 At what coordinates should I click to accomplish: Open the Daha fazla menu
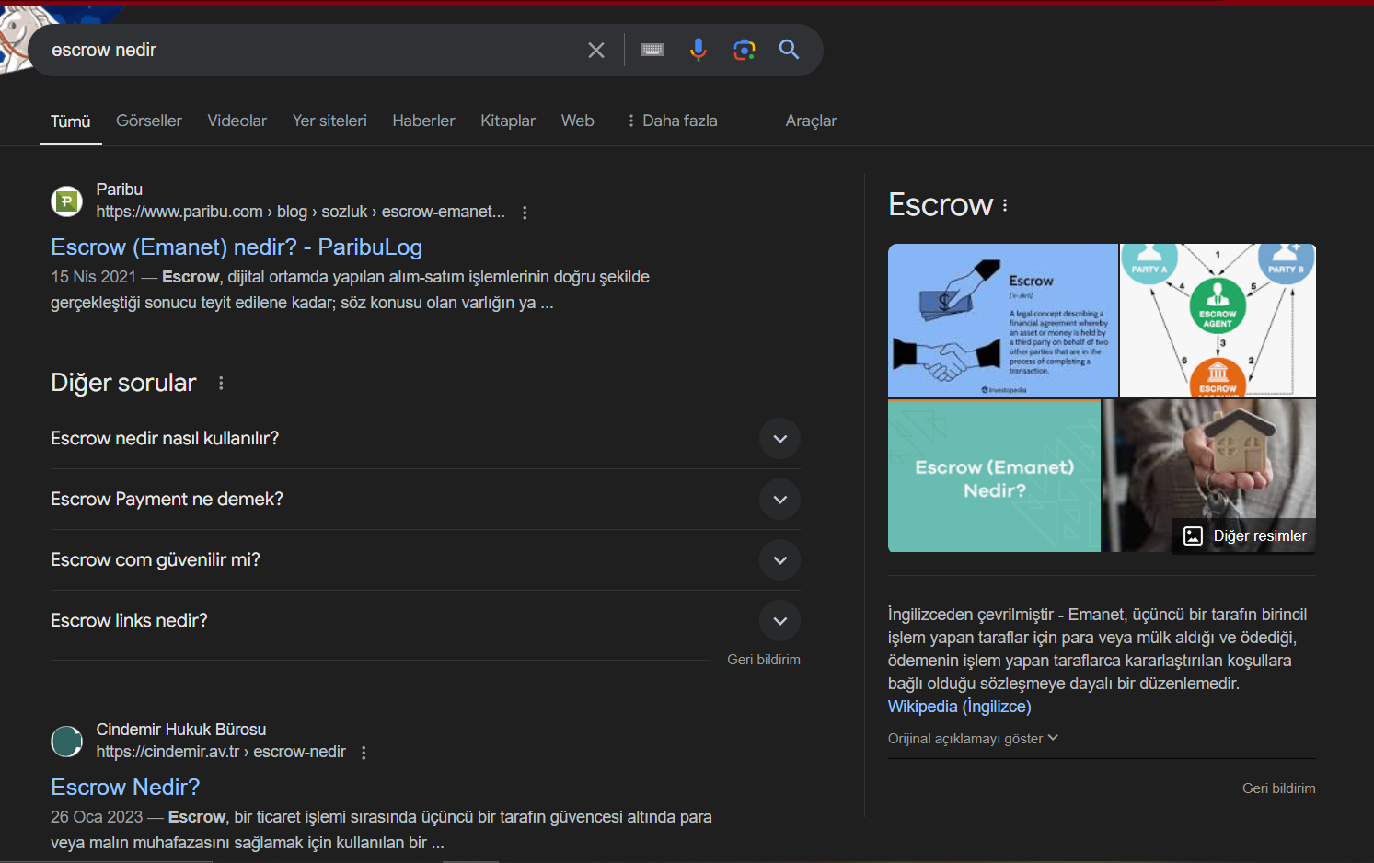672,121
